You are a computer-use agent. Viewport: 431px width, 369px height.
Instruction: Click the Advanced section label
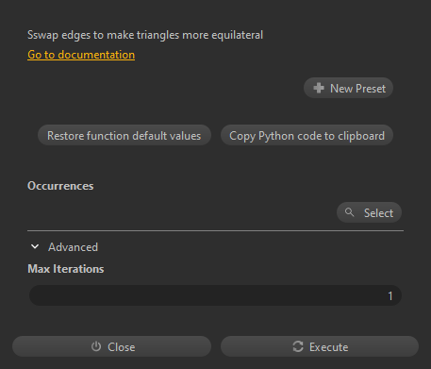(x=73, y=247)
